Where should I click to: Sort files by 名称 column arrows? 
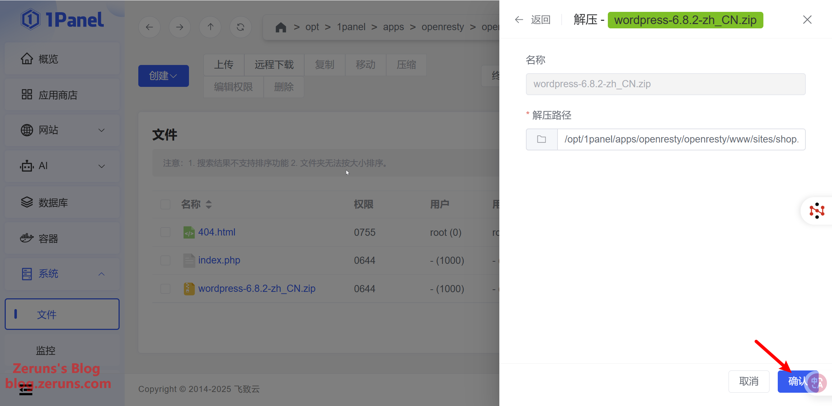[x=209, y=204]
